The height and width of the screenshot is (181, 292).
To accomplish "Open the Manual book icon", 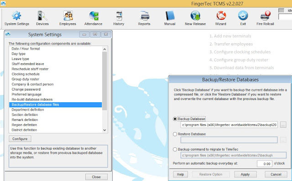I will (170, 16).
